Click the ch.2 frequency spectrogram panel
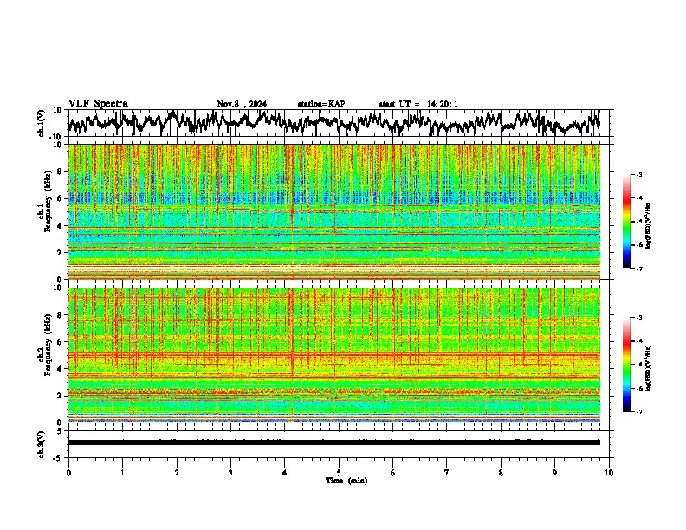 [334, 355]
